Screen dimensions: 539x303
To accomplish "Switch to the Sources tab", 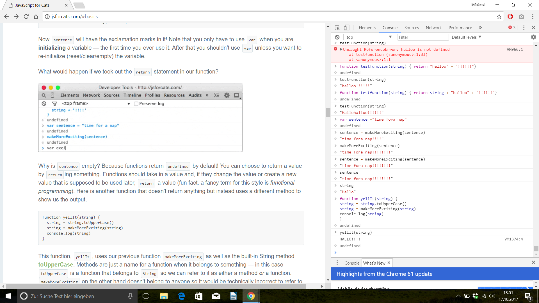I will coord(412,27).
